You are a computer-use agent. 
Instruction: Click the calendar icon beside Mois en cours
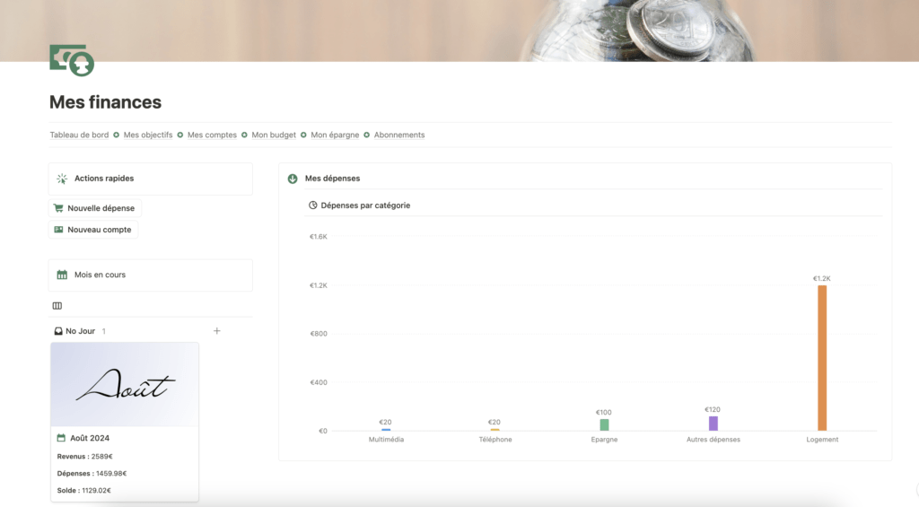(x=62, y=275)
